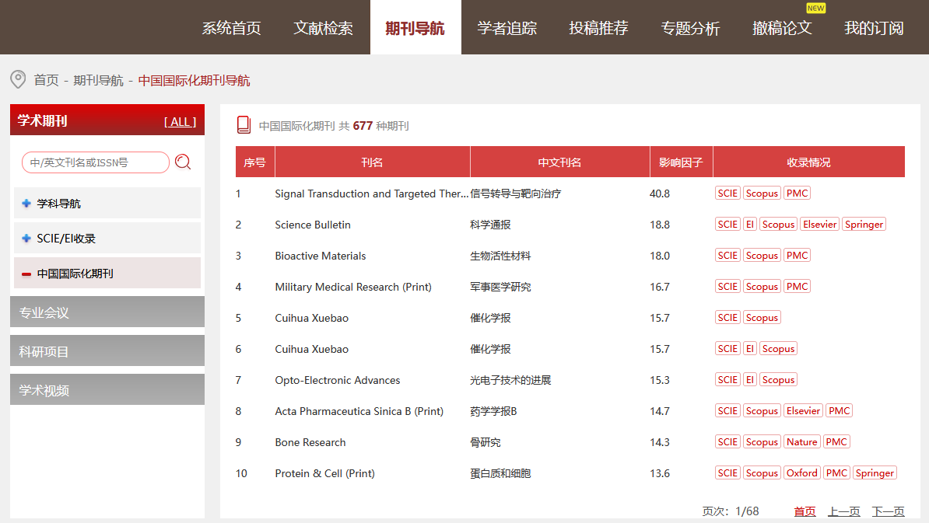Open journal Bone Research

point(310,442)
